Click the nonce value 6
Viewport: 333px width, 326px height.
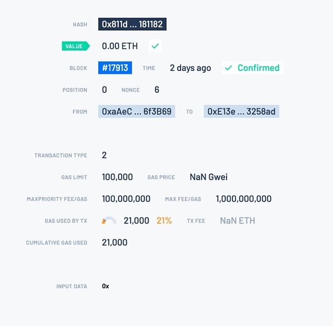[157, 90]
